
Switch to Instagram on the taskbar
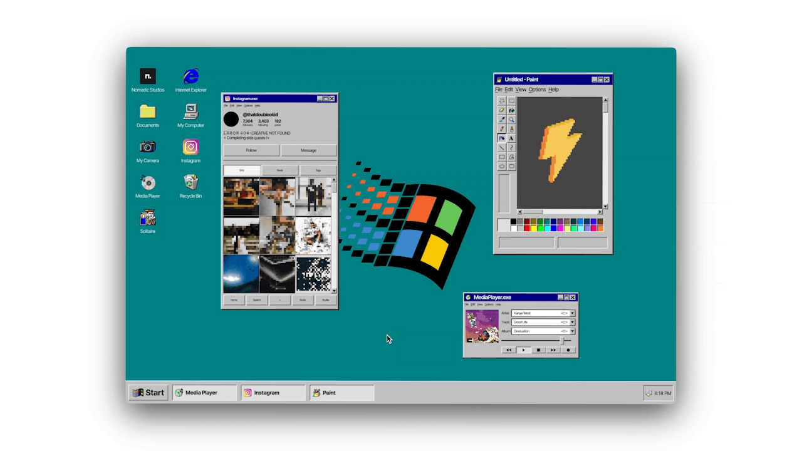(273, 393)
